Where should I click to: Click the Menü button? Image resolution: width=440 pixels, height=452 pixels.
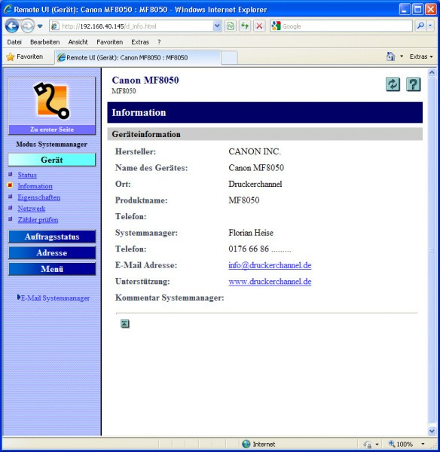click(52, 269)
